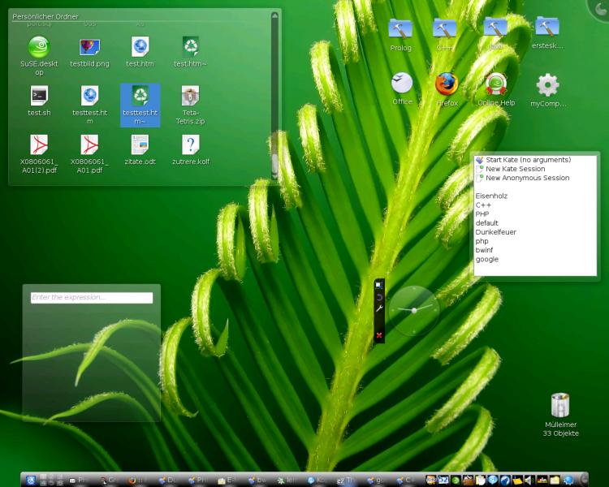Open the test.sh script file

click(x=39, y=97)
